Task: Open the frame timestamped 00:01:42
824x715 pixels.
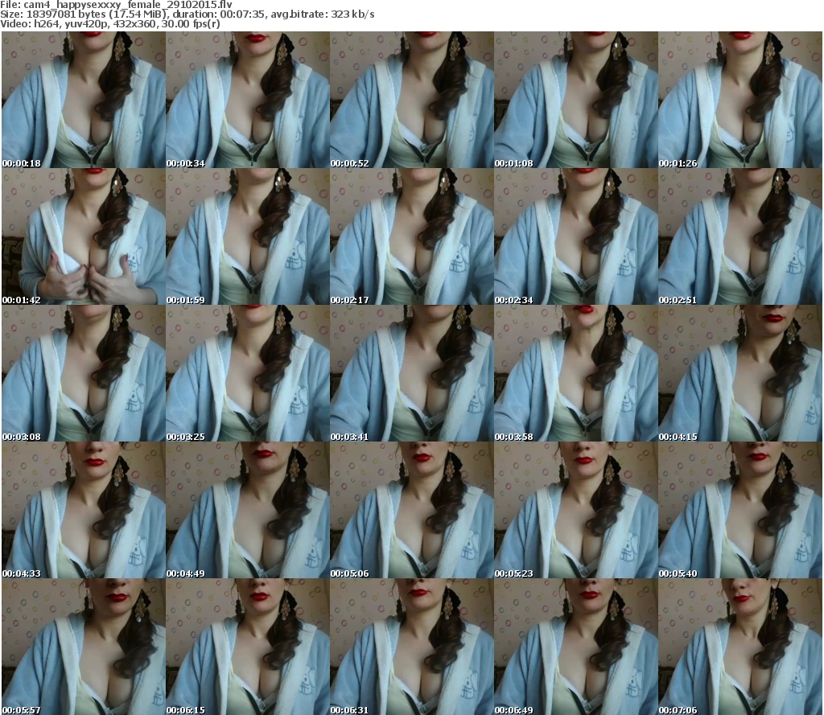Action: (x=84, y=236)
